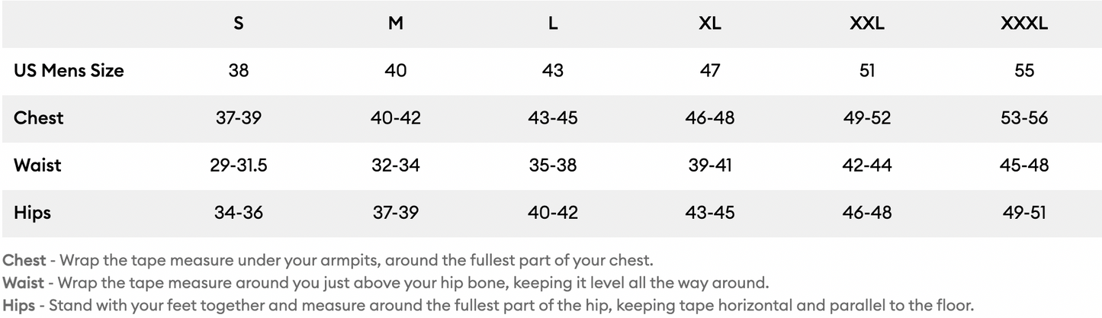Select the waist measurement 35-38
The width and height of the screenshot is (1102, 318).
(553, 165)
